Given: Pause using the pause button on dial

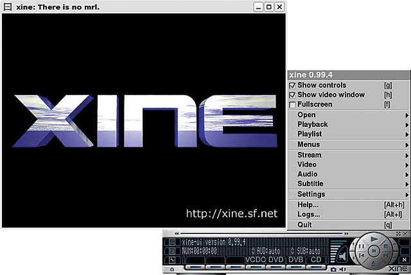Looking at the screenshot, I should pos(362,246).
